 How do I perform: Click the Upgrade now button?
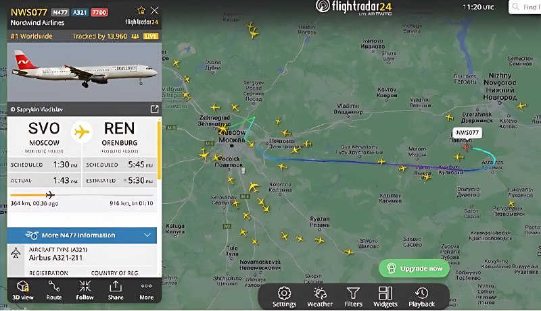(414, 268)
